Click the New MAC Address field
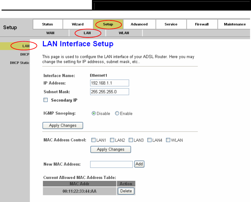The width and height of the screenshot is (251, 202). (x=112, y=164)
